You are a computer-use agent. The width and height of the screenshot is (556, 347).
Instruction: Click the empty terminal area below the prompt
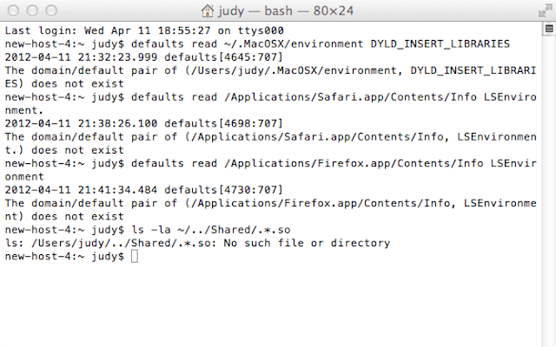click(x=271, y=304)
